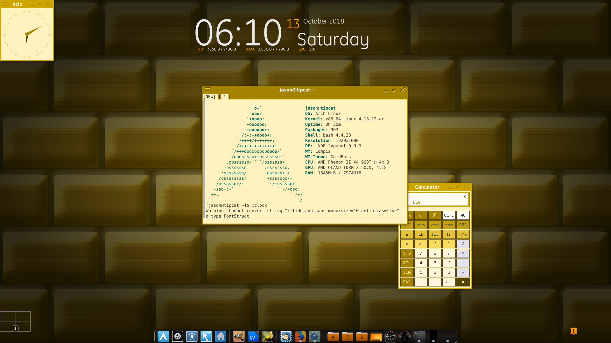Image resolution: width=611 pixels, height=343 pixels.
Task: Click "WM Theme: GoldBars" line in terminal
Action: pyautogui.click(x=328, y=157)
